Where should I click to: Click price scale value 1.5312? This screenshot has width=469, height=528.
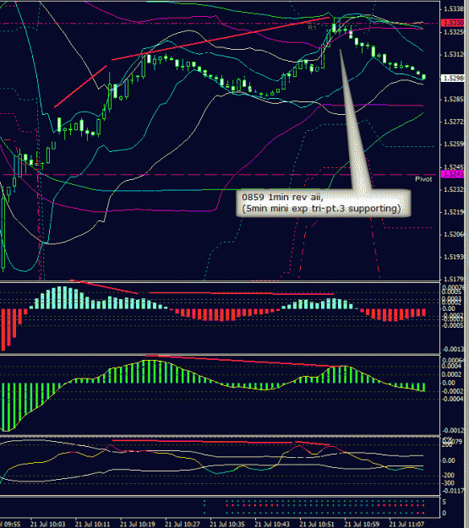(x=454, y=55)
